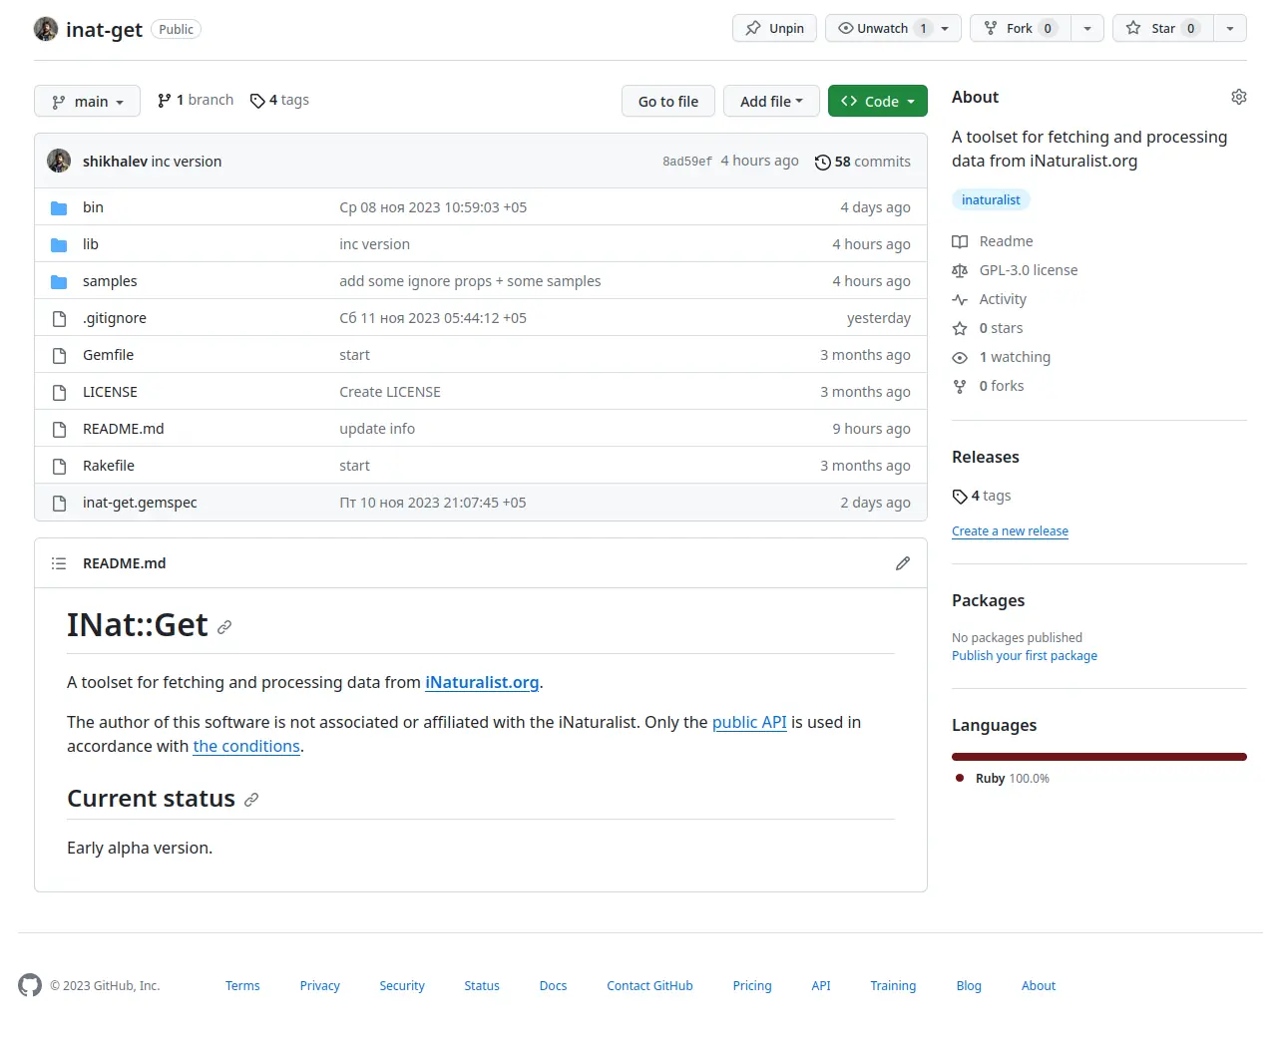Screen dimensions: 1282x1042
Task: Open the inat-get repository name link
Action: (104, 30)
